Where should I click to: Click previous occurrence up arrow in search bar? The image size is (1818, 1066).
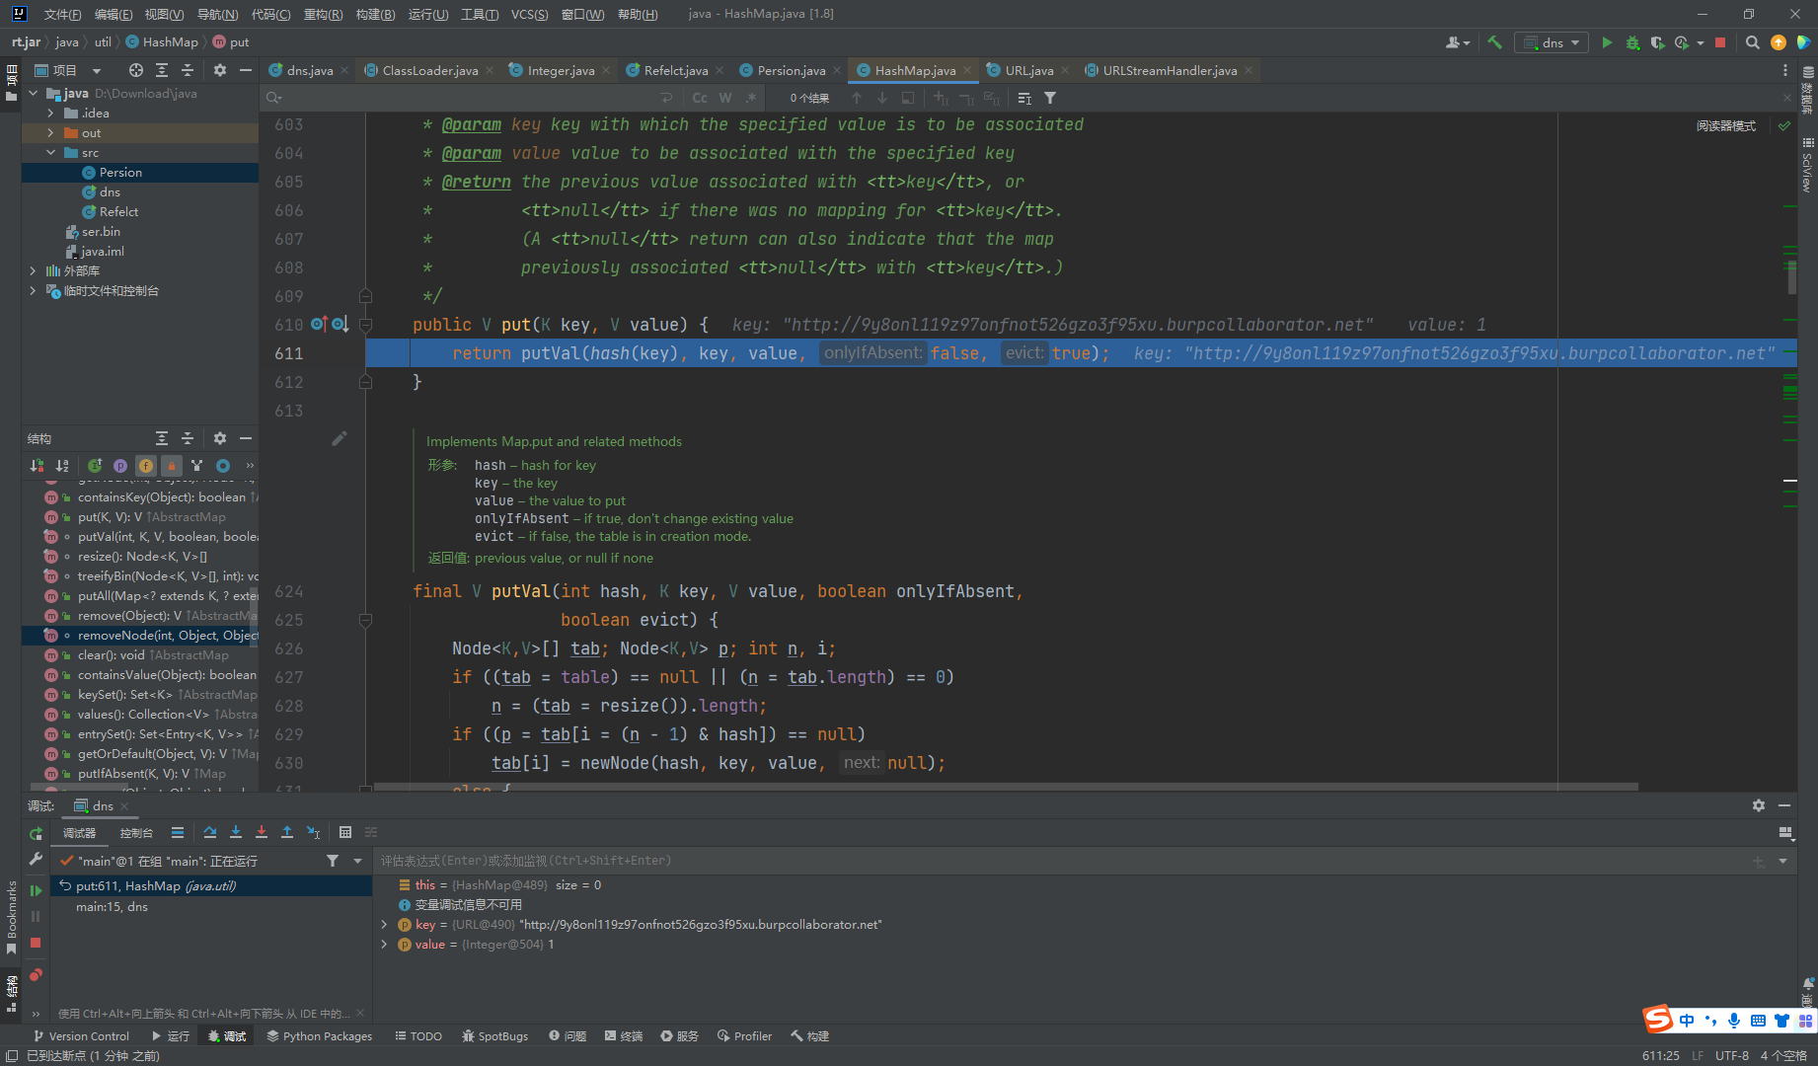(x=857, y=98)
